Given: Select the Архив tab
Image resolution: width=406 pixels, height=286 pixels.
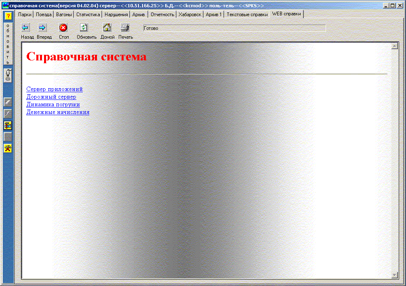Looking at the screenshot, I should coord(139,15).
